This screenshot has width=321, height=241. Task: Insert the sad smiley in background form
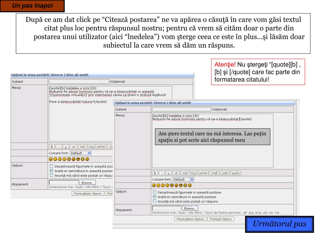click(x=65, y=159)
